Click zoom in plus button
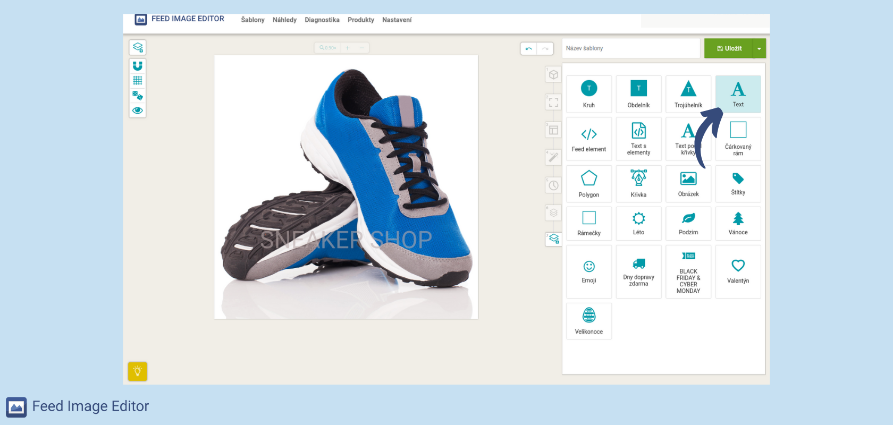893x425 pixels. (348, 48)
